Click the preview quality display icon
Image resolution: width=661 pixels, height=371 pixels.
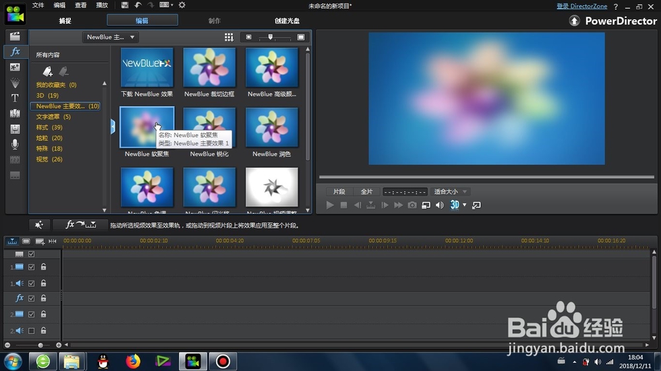[x=426, y=205]
